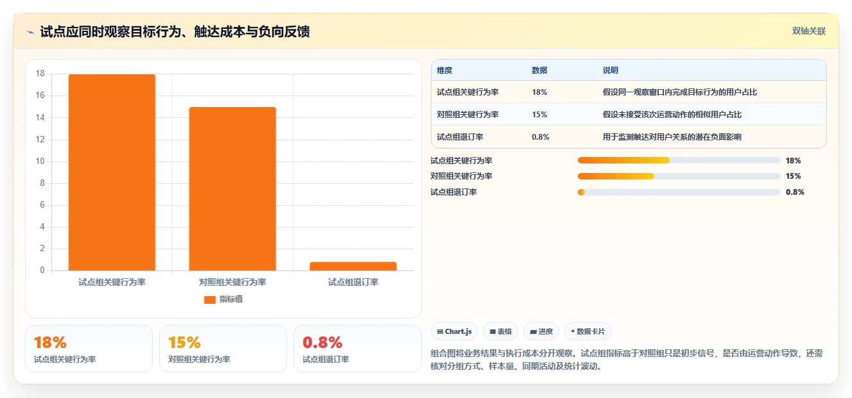The width and height of the screenshot is (852, 398).
Task: Click the lightning icon beside the title
Action: pyautogui.click(x=30, y=32)
